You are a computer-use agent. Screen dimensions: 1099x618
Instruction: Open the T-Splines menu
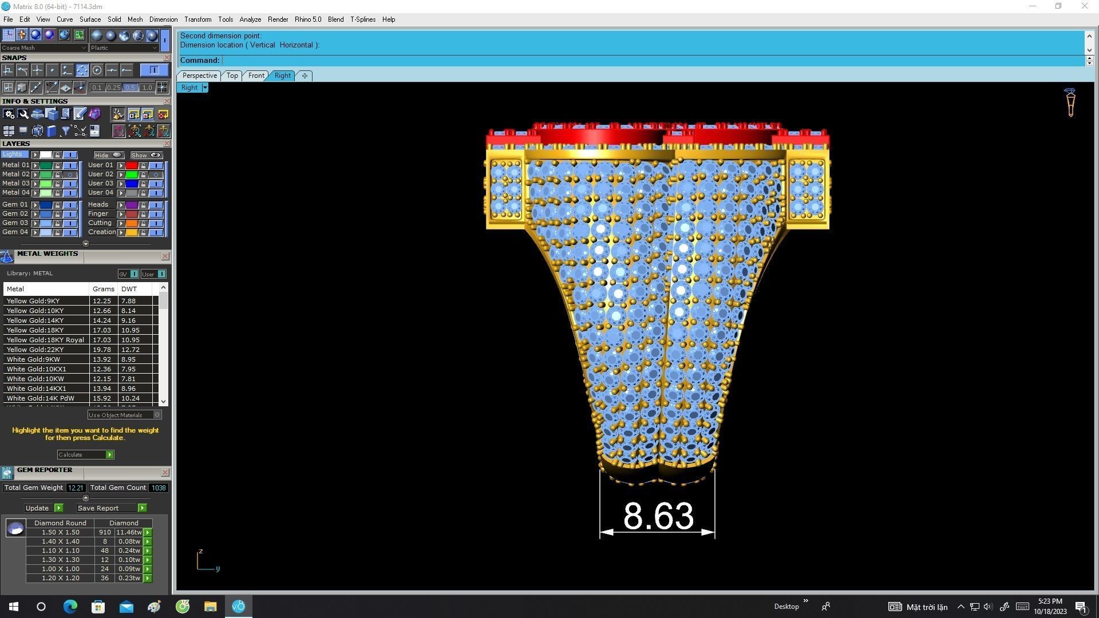(362, 19)
